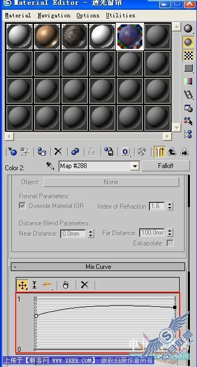The height and width of the screenshot is (367, 197).
Task: Increase Index of Refraction spinner
Action: click(x=170, y=204)
